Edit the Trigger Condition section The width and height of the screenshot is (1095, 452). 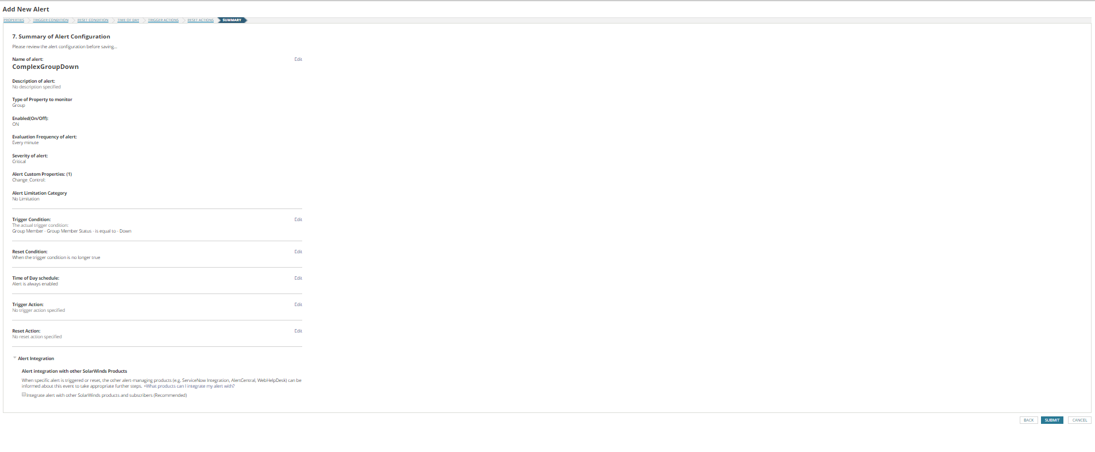tap(298, 219)
